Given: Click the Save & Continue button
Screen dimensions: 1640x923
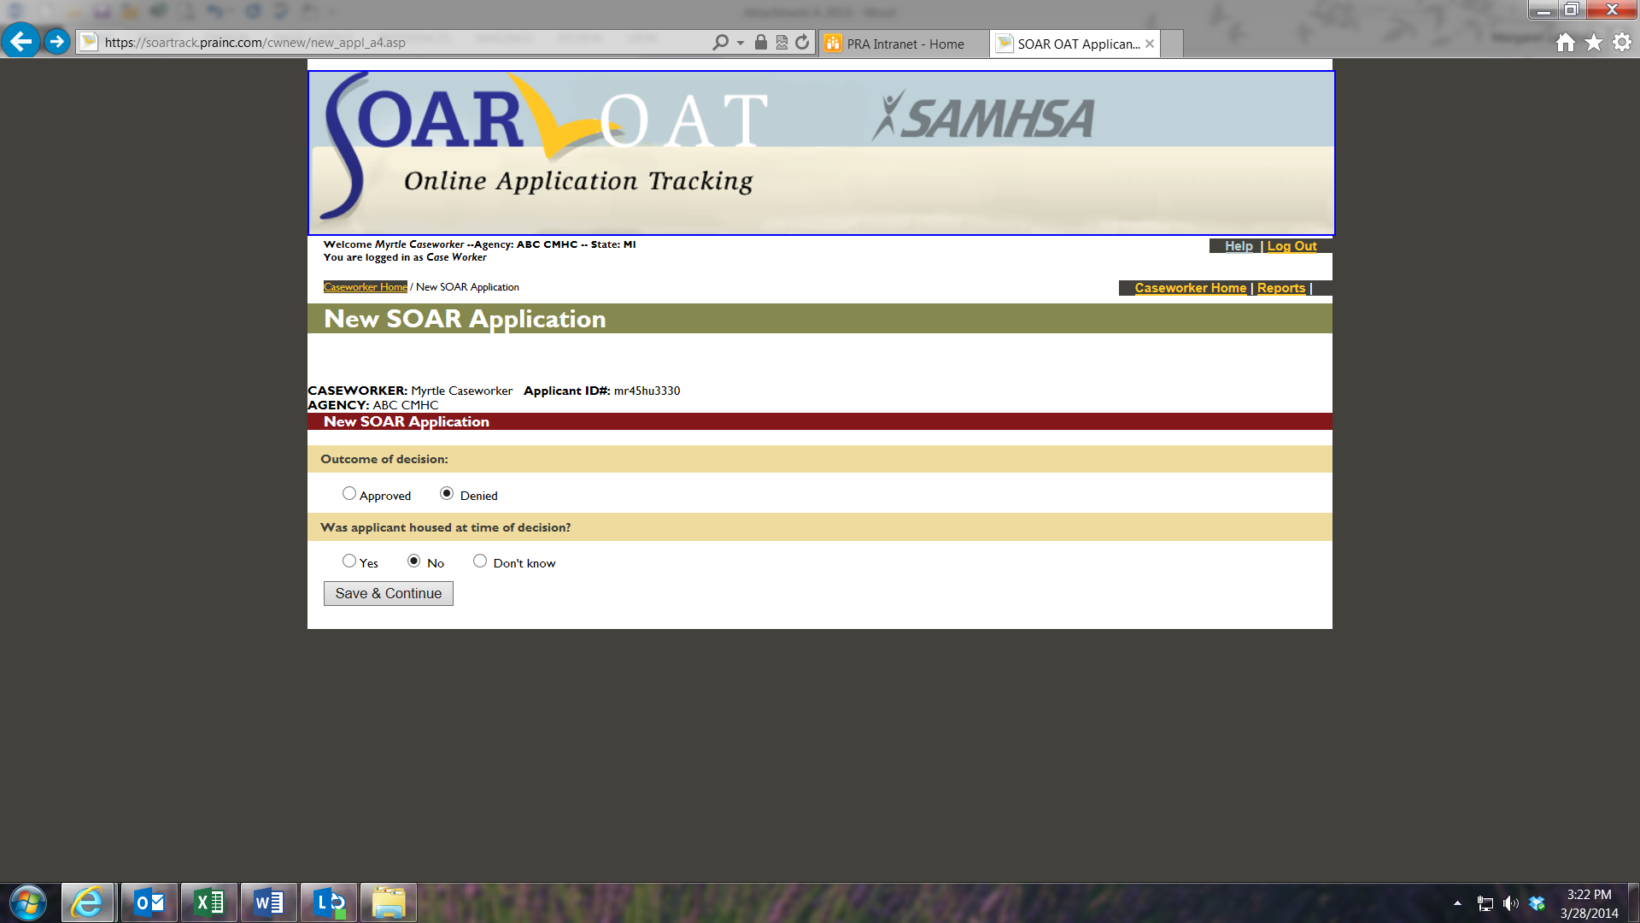Looking at the screenshot, I should click(388, 593).
